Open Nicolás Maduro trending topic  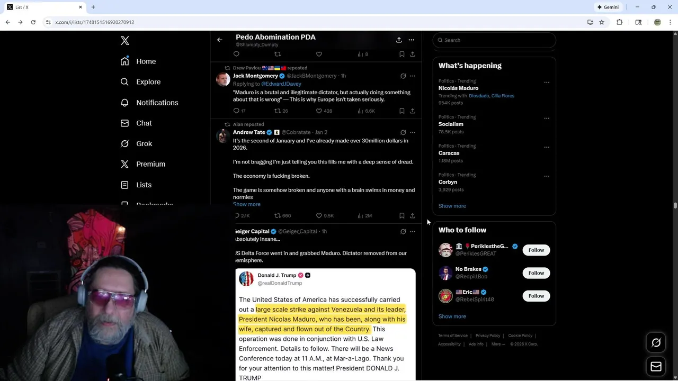click(x=458, y=88)
